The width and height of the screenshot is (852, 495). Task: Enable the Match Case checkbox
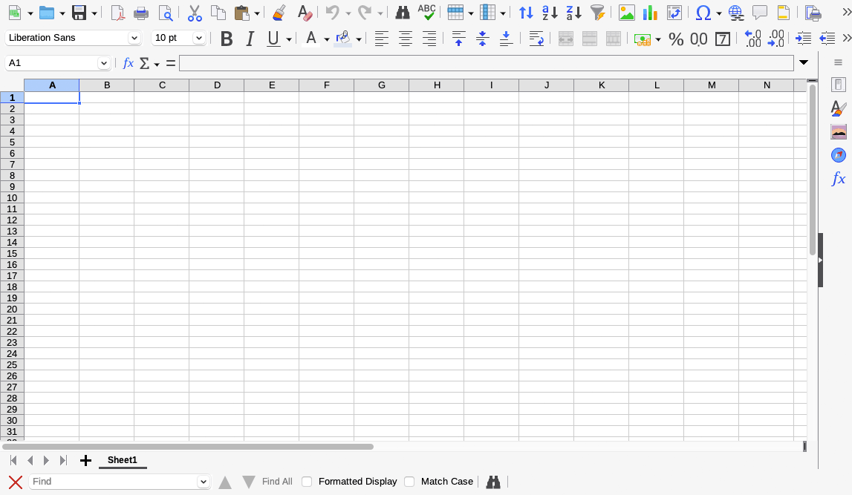(x=410, y=482)
